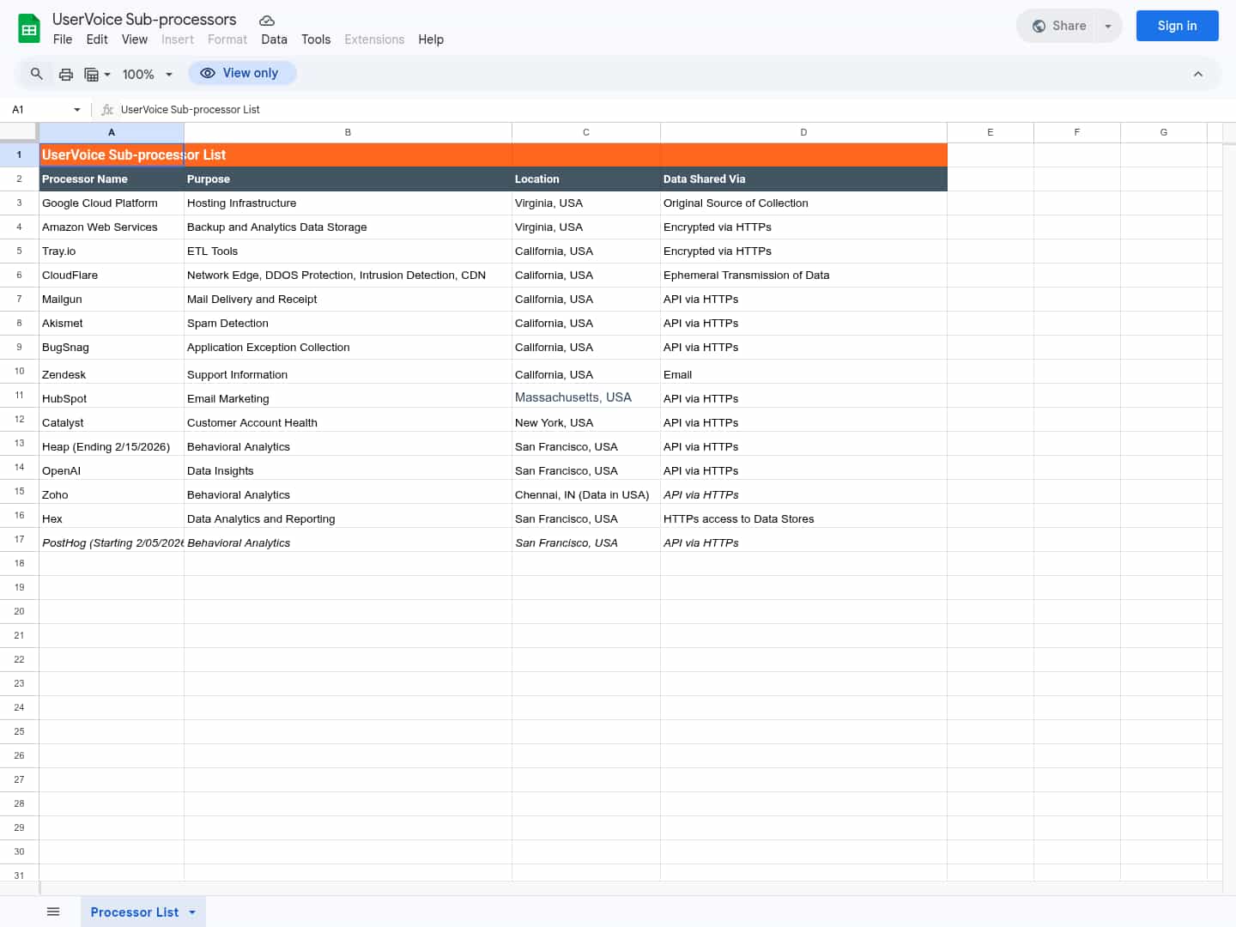Expand the Share options arrow

pyautogui.click(x=1108, y=26)
